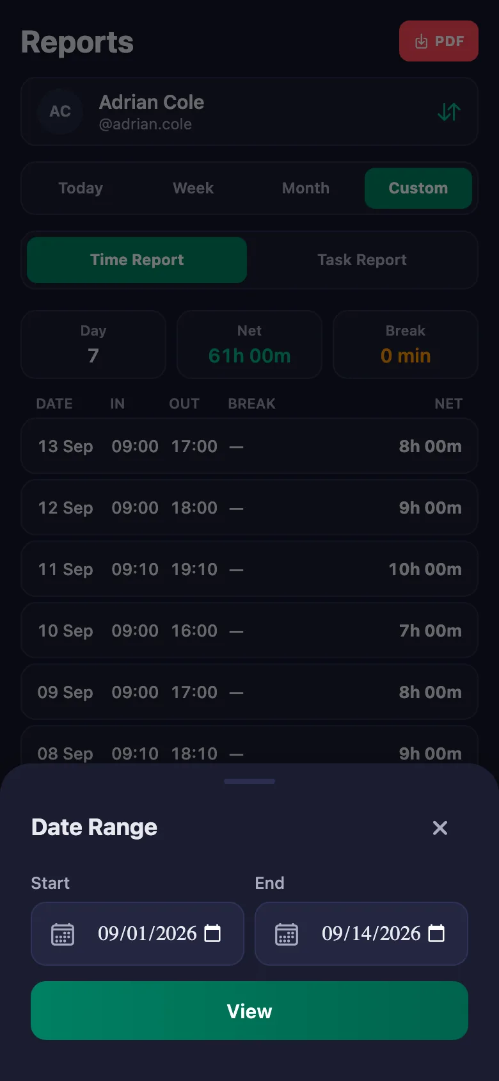
Task: Tap the swap user arrows icon
Action: [x=449, y=112]
